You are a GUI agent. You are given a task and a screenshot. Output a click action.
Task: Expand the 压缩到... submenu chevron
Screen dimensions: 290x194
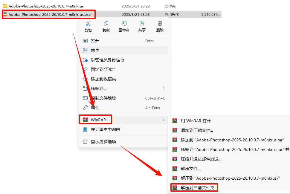pyautogui.click(x=164, y=88)
